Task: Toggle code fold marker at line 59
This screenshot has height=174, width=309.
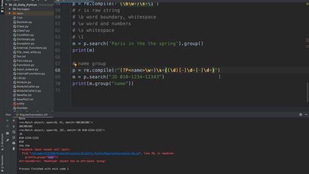Action: (x=70, y=10)
